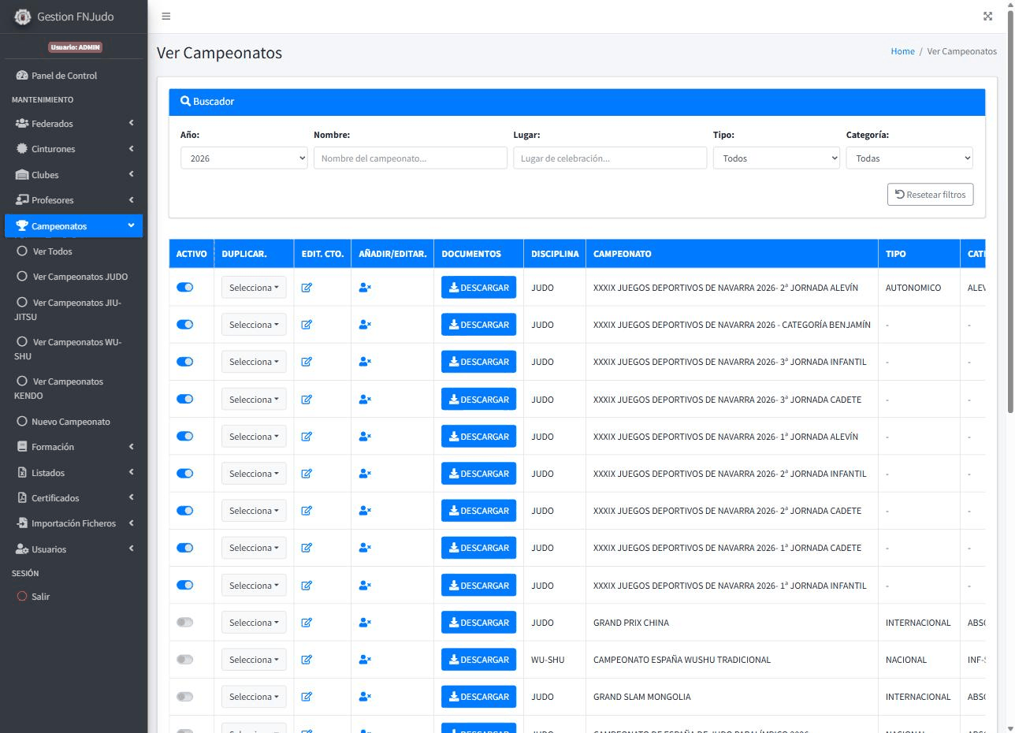Select Nuevo Campeonato submenu item
This screenshot has width=1015, height=733.
coord(73,422)
